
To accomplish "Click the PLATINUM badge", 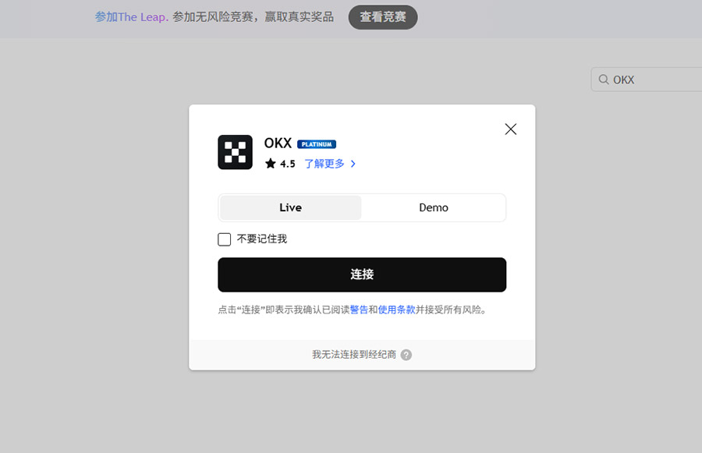I will click(x=317, y=143).
